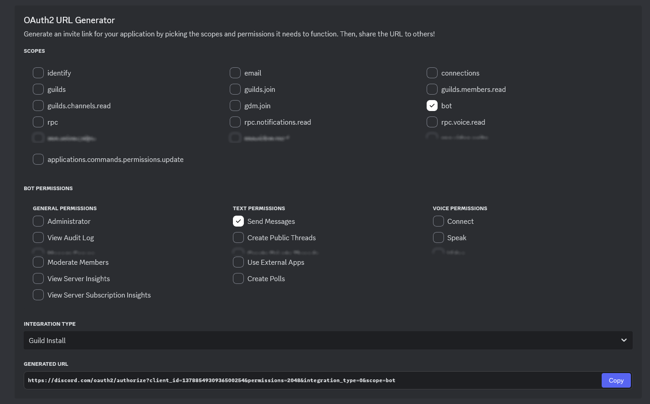Enable the Moderate Members permission
The image size is (650, 404).
(38, 262)
